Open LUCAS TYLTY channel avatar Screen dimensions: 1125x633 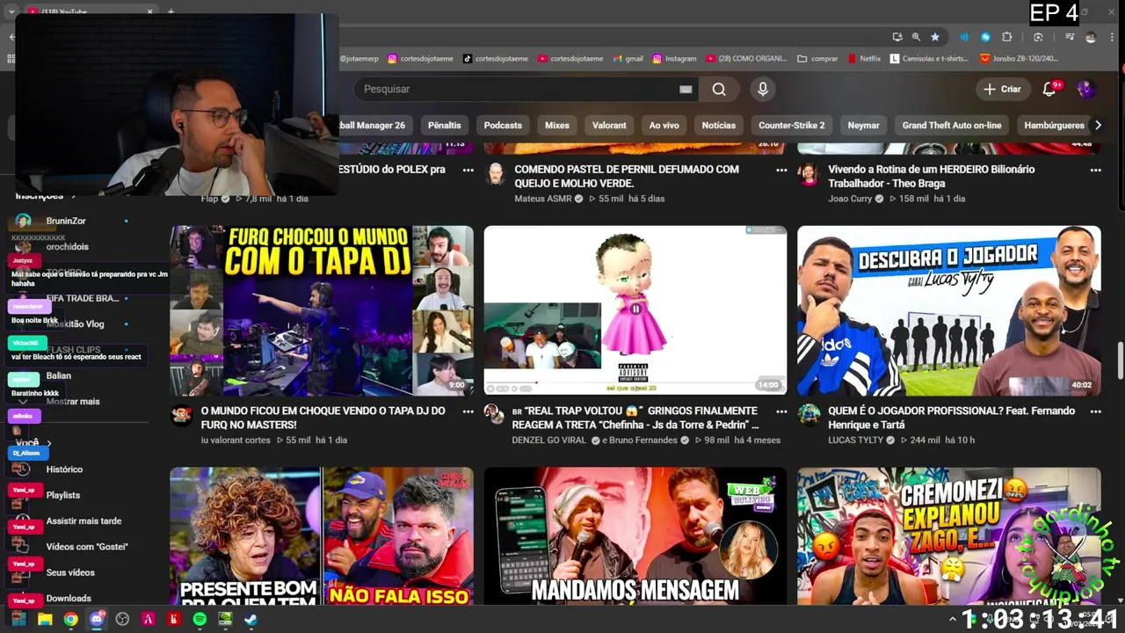[x=808, y=415]
